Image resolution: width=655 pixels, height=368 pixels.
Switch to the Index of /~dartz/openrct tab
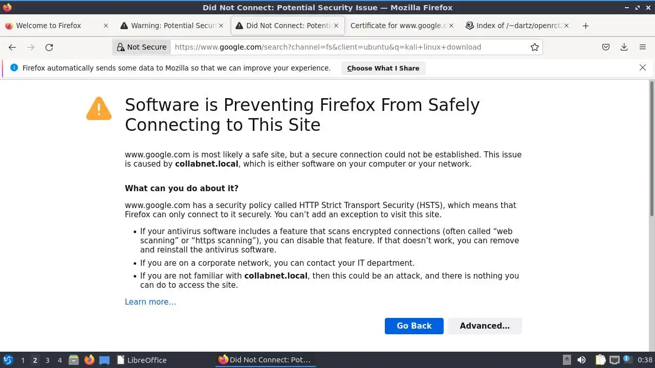tap(513, 26)
